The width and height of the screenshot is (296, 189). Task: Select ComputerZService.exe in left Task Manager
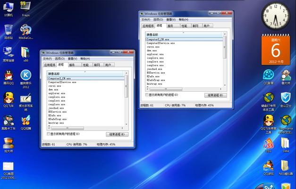point(86,82)
